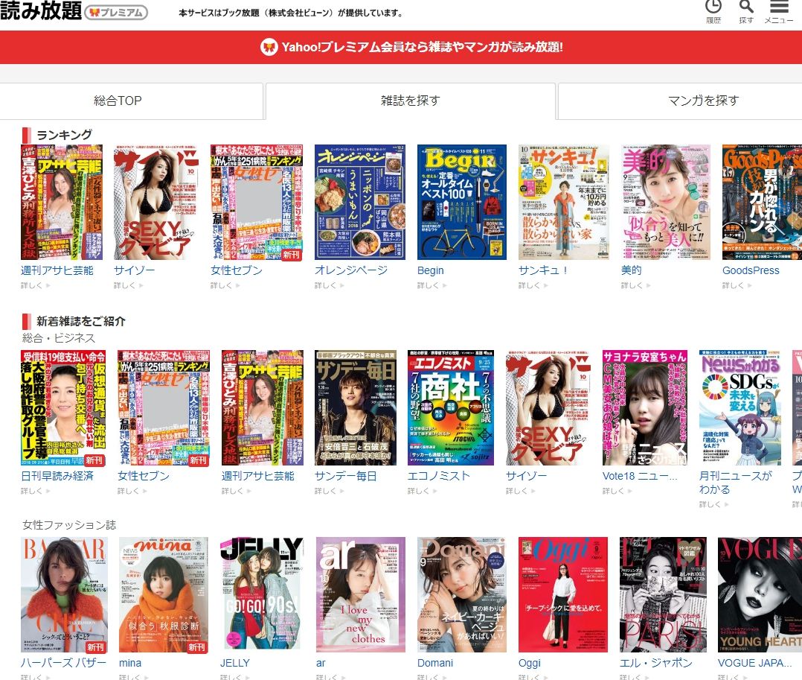
Task: Click ハーパーズ バザー title link
Action: 63,663
